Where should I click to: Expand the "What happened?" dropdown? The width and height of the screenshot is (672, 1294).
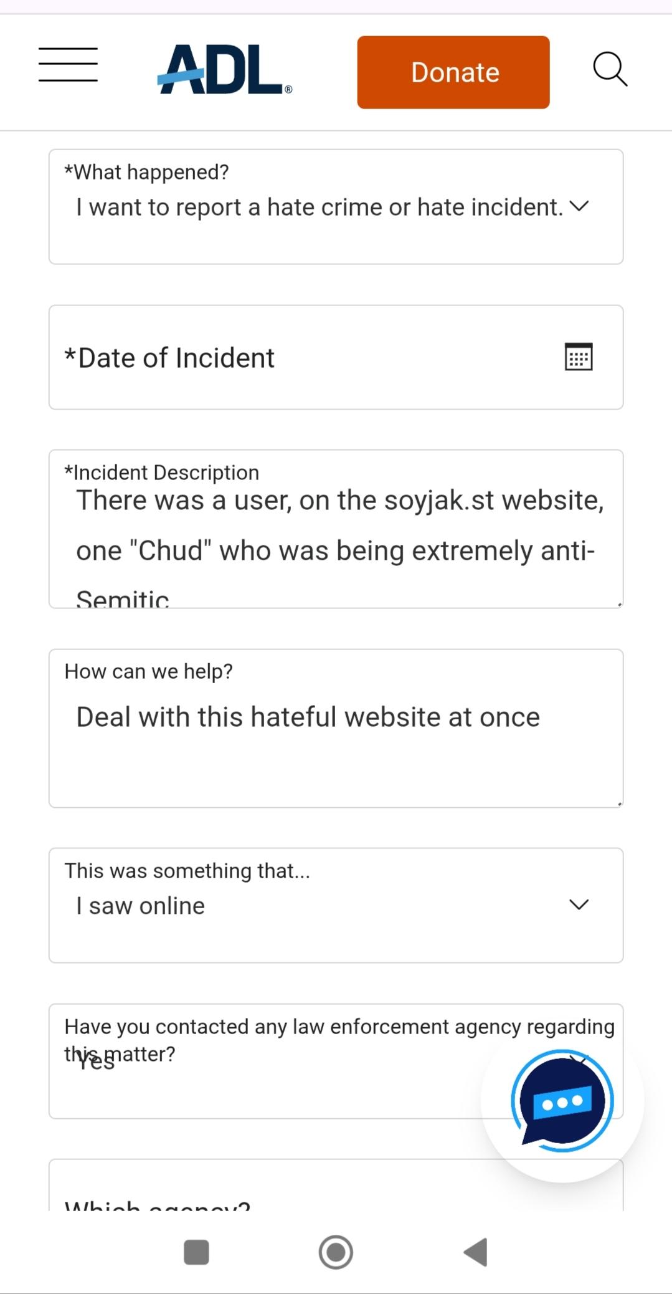(x=336, y=207)
